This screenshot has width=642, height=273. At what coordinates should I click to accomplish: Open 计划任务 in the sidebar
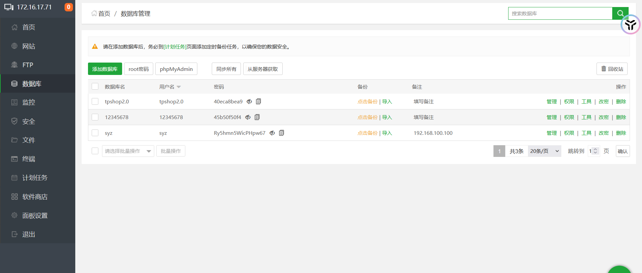37,178
